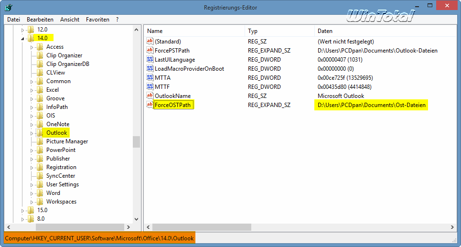Expand the Excel key
Image resolution: width=461 pixels, height=247 pixels.
pos(32,90)
